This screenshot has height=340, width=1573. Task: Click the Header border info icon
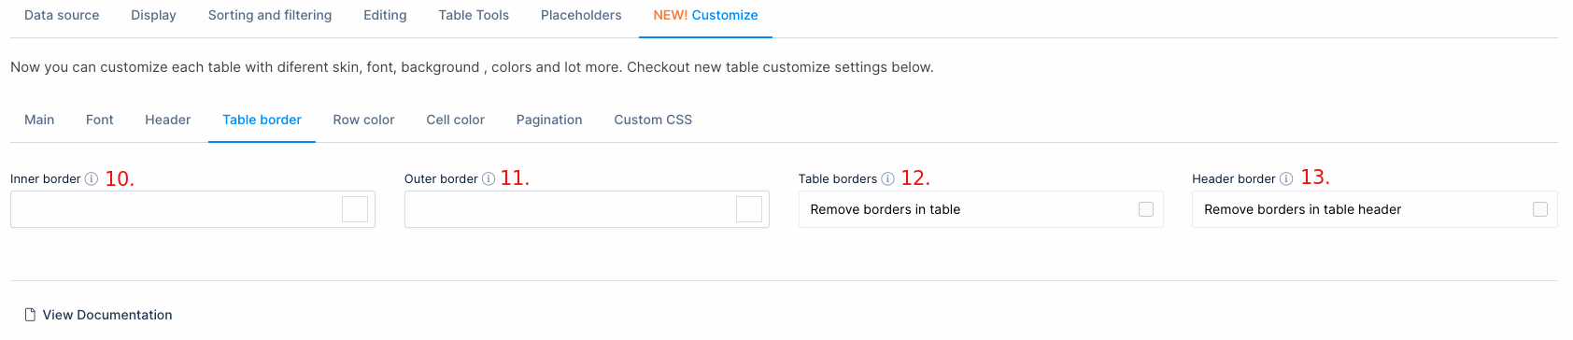click(1286, 178)
